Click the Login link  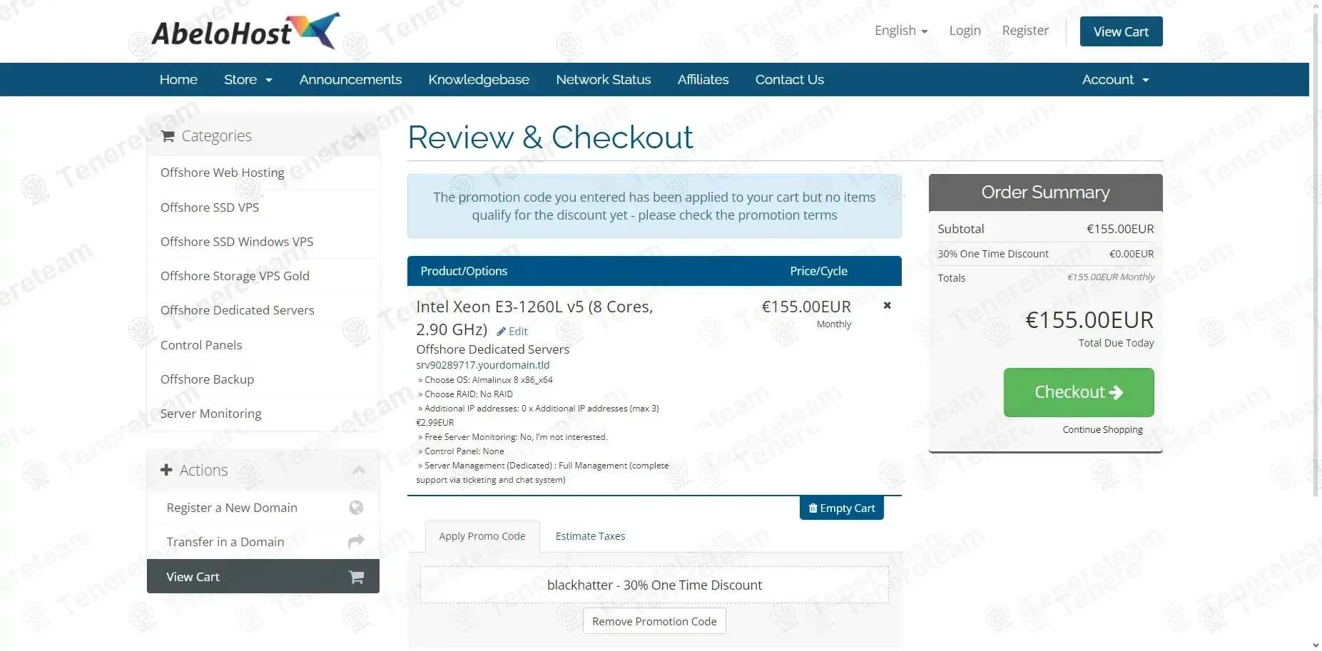[965, 31]
